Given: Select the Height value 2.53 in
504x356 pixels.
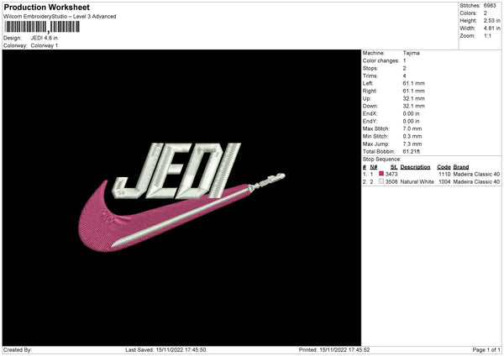Looking at the screenshot, I should click(491, 20).
